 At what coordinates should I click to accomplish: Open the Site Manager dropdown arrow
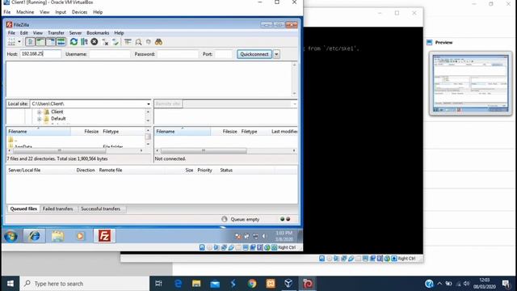19,42
